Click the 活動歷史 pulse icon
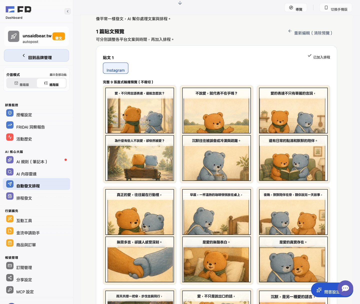Screen dimensions: 360x304 tap(10, 137)
